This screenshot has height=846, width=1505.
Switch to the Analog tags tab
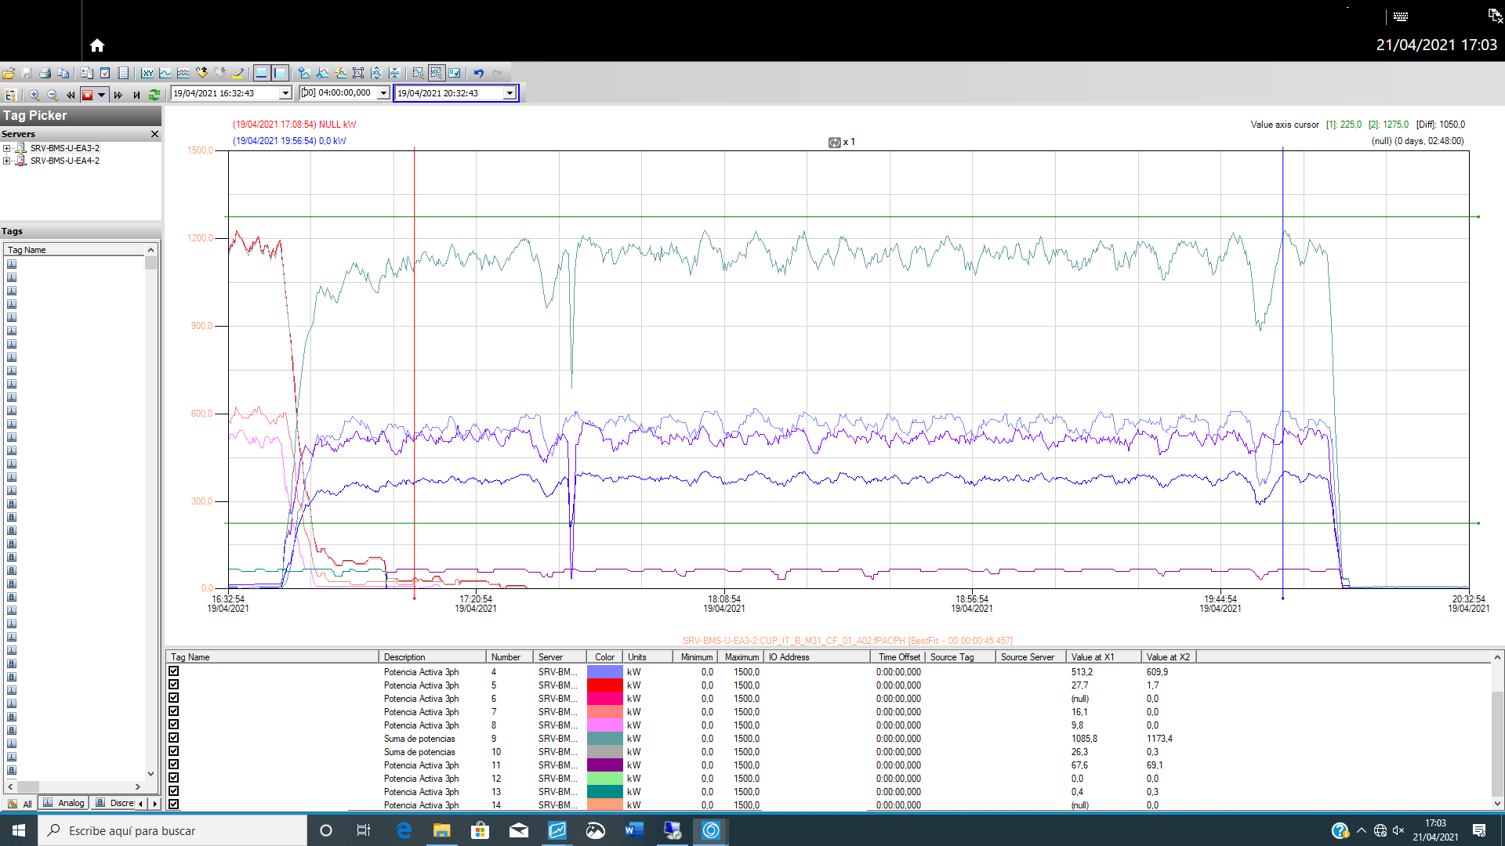[x=64, y=803]
